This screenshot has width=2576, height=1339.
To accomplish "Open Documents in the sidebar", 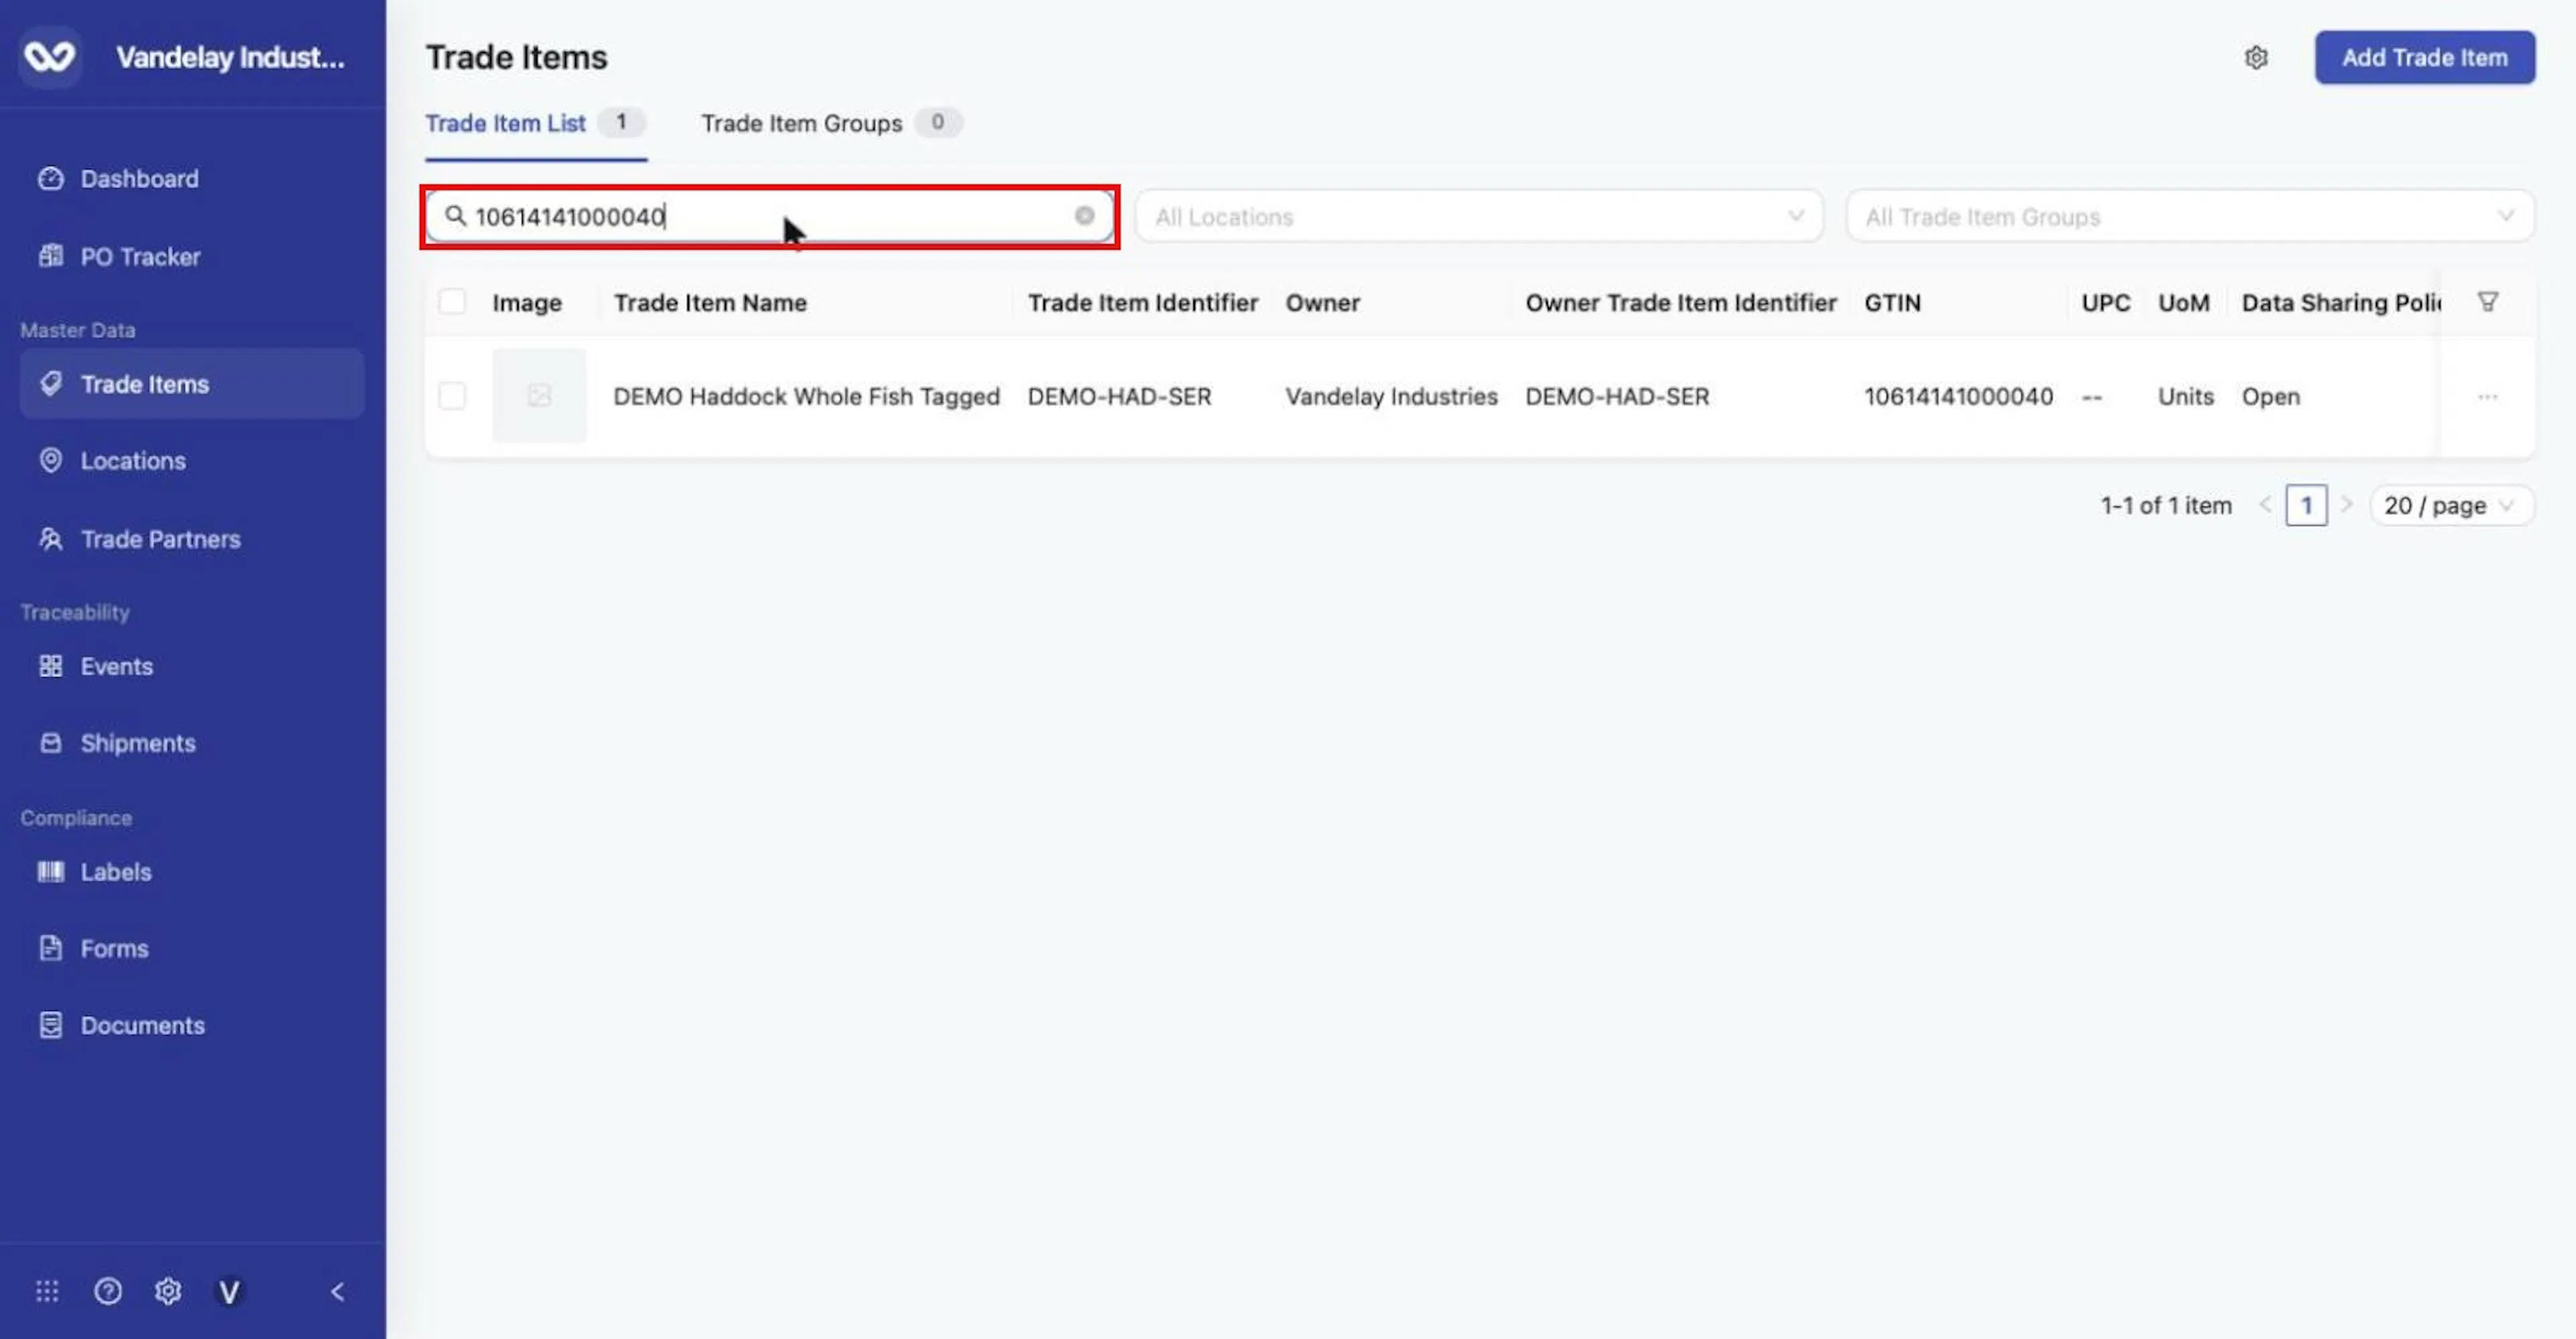I will [x=142, y=1025].
